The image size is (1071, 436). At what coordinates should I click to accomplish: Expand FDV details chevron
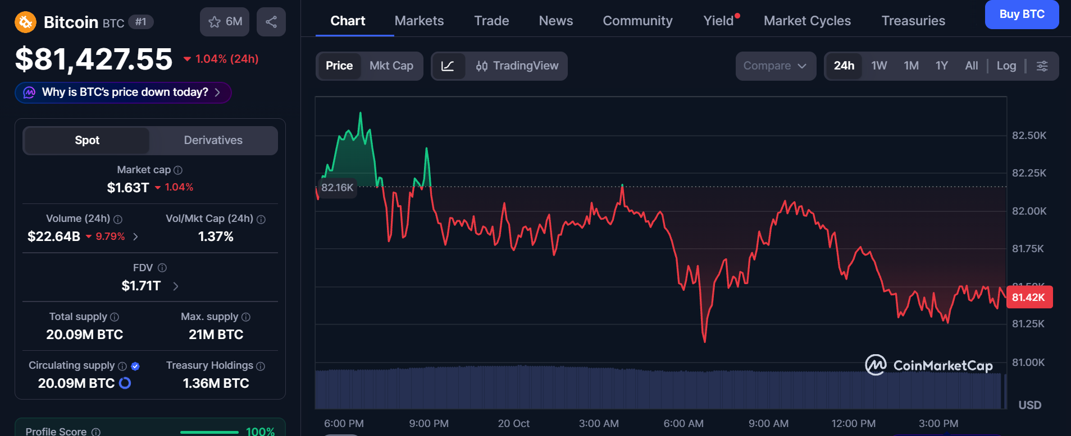pos(176,286)
